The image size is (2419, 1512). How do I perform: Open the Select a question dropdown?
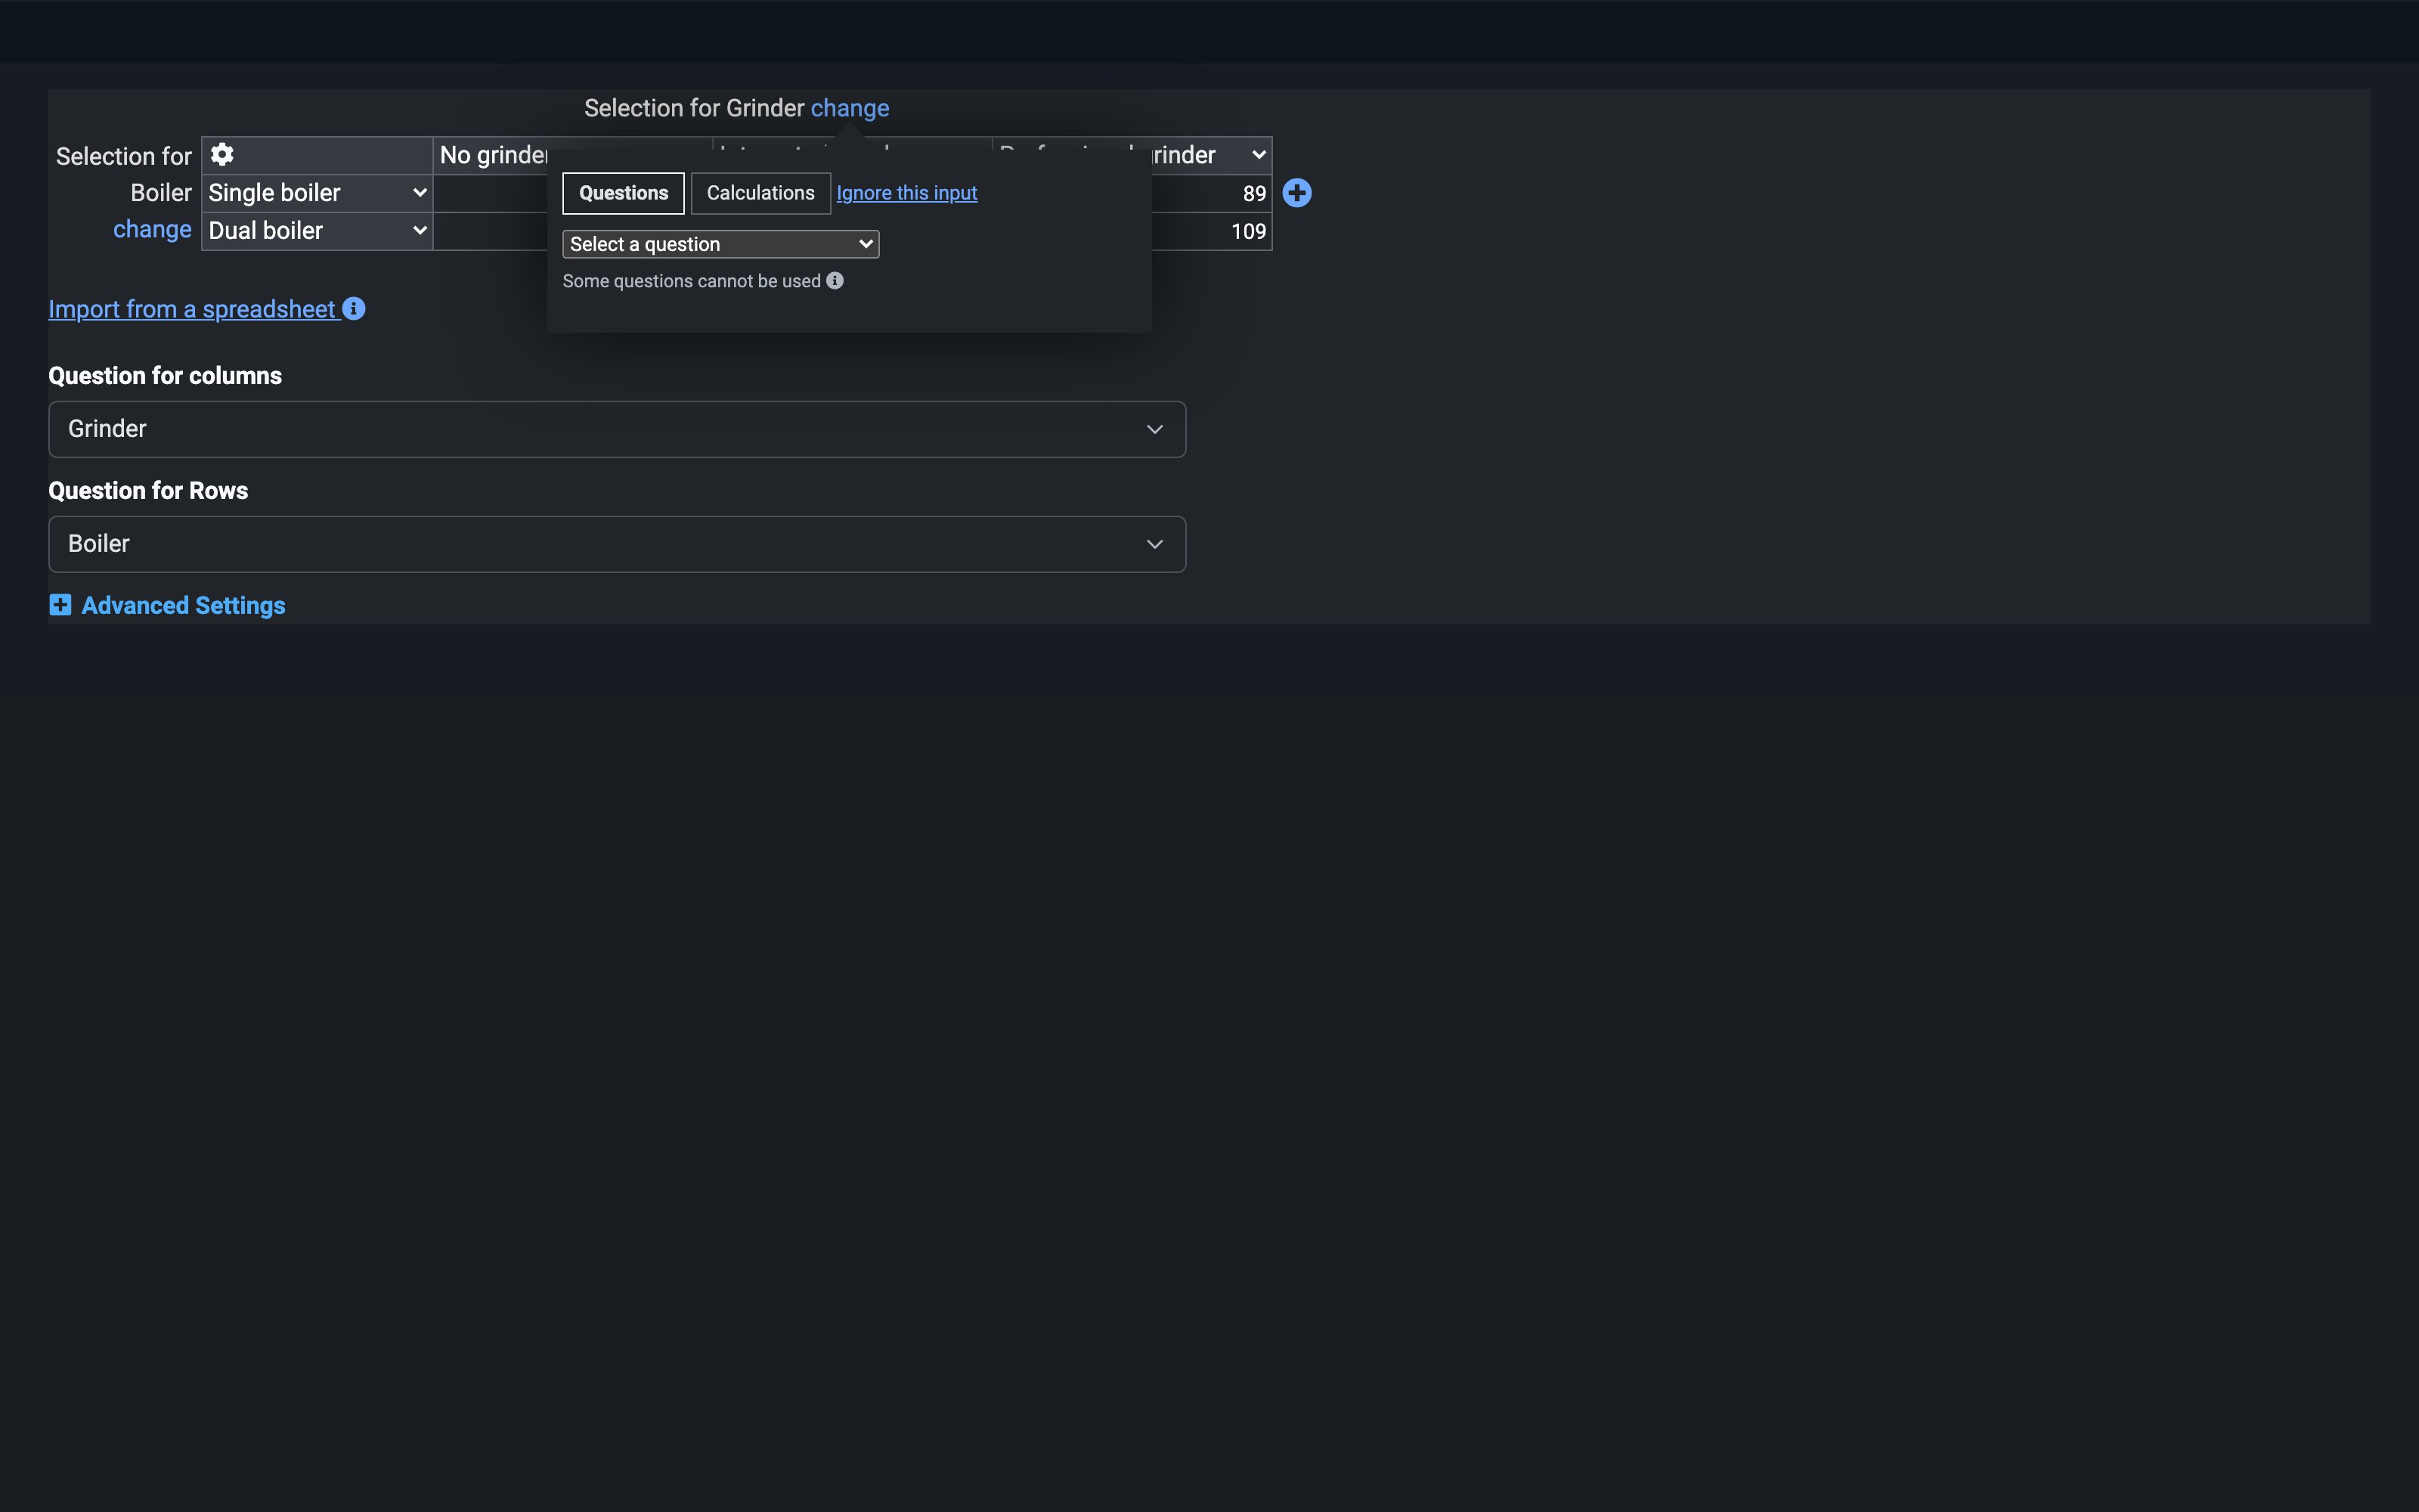click(720, 244)
